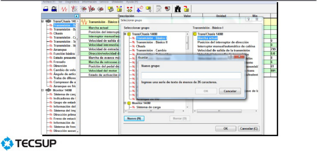Click the Nuevo (N) button
Screen dimensions: 317x151
(134, 119)
